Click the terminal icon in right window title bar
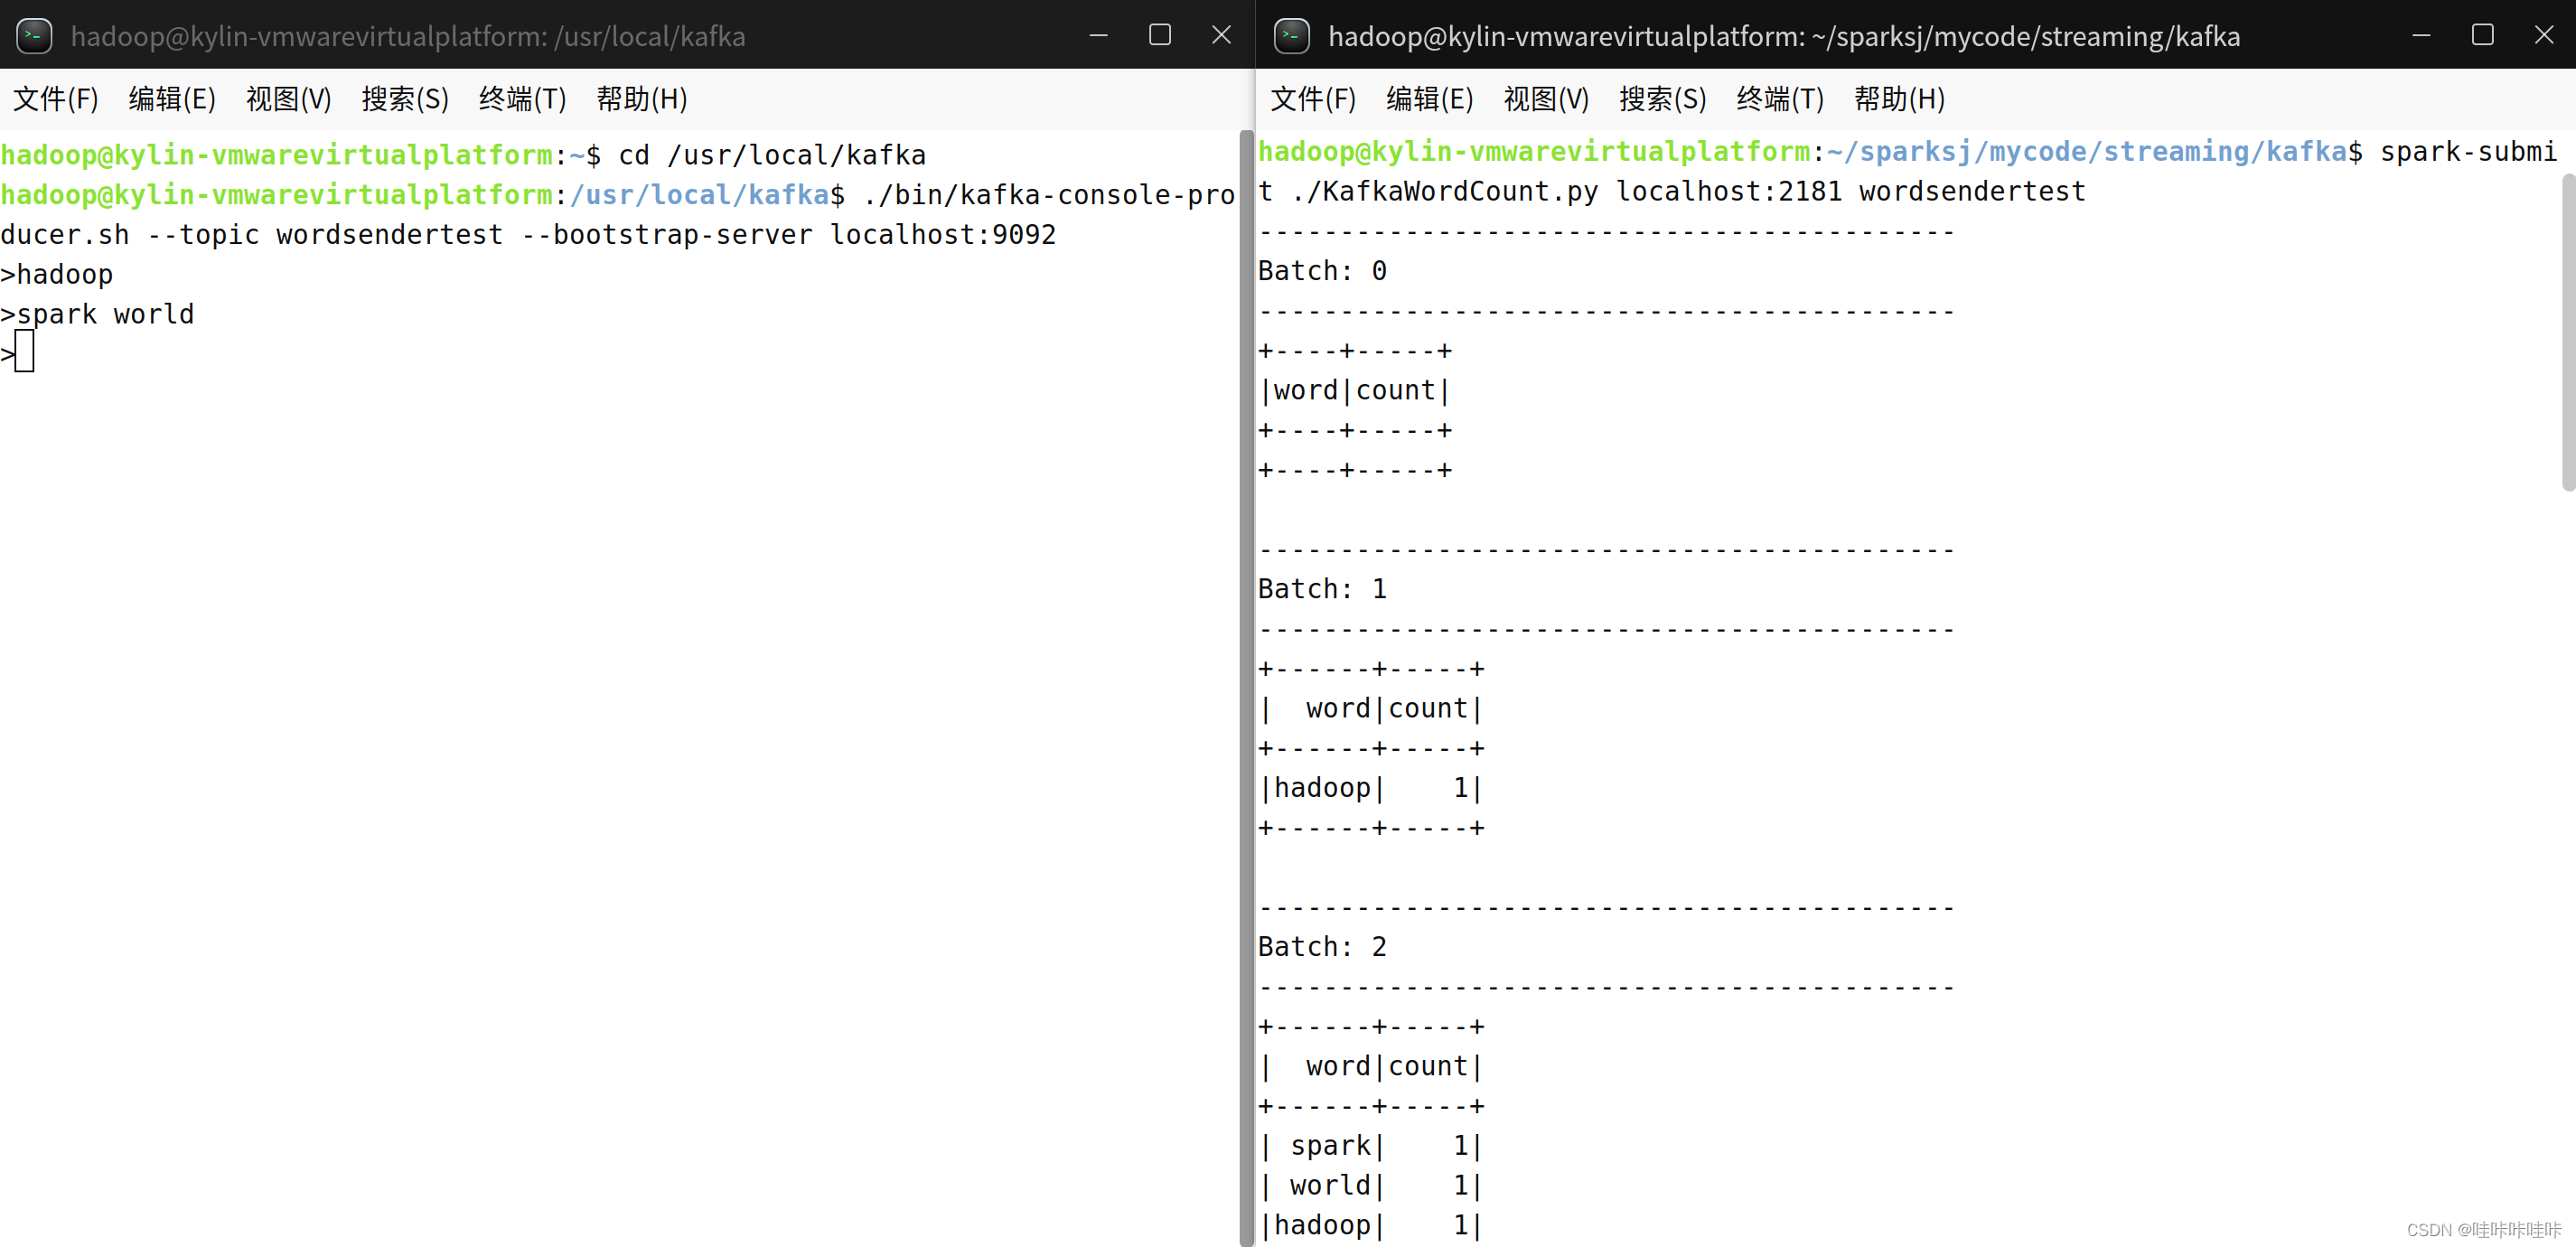The image size is (2576, 1247). pyautogui.click(x=1291, y=35)
